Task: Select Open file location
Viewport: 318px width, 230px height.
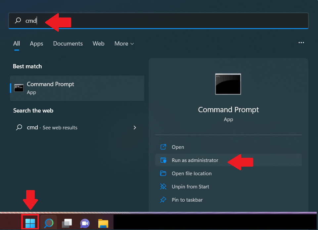Action: [228, 173]
